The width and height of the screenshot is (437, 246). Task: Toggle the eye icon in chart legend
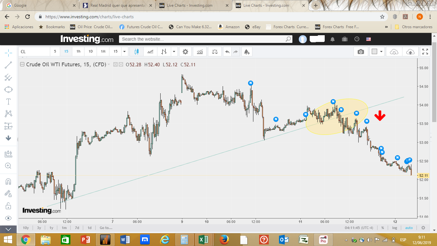pos(116,64)
